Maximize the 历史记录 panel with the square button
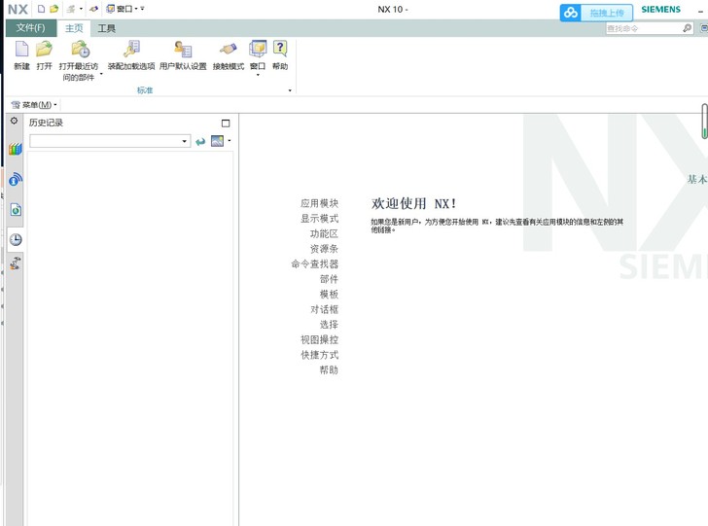The height and width of the screenshot is (526, 708). tap(226, 123)
